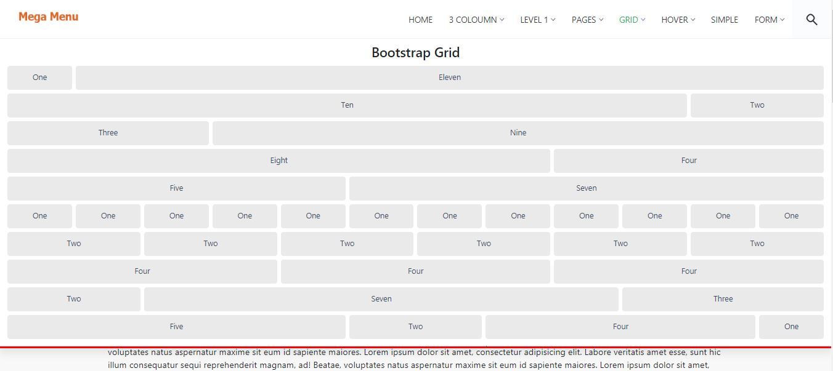Click the Seven cell next to Five

pos(587,188)
